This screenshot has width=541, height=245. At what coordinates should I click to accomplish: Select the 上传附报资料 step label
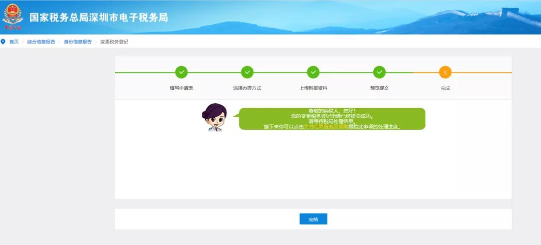(313, 88)
